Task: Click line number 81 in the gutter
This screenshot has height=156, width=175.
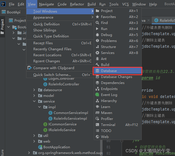Action: tap(108, 147)
